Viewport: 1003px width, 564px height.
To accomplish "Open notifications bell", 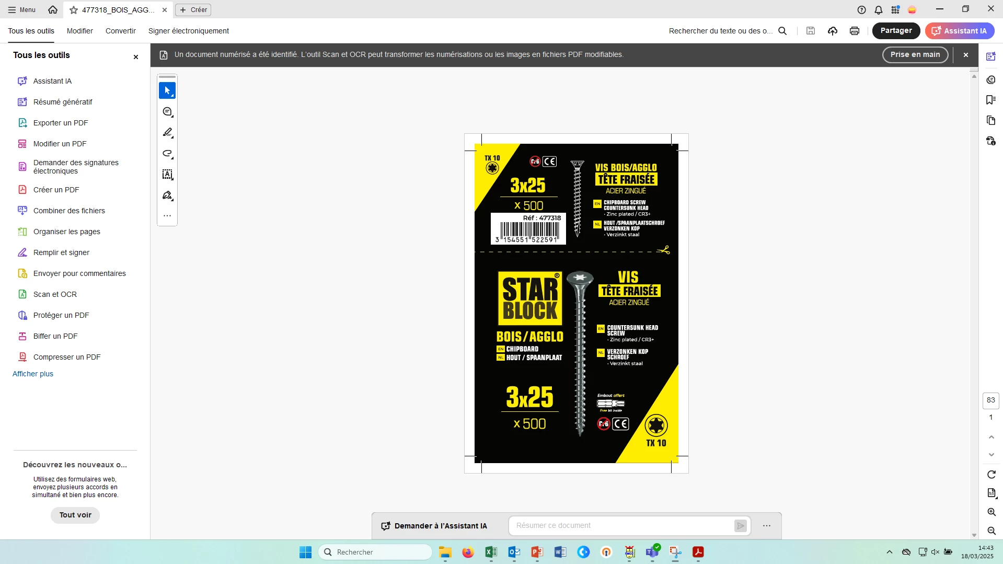I will 879,10.
